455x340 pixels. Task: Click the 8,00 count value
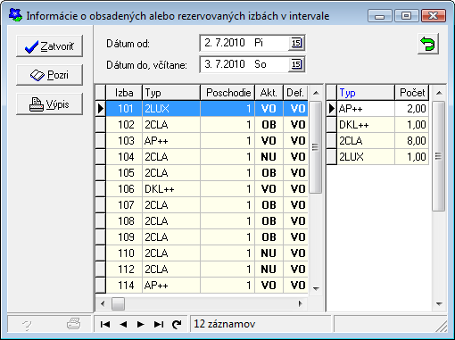point(412,141)
